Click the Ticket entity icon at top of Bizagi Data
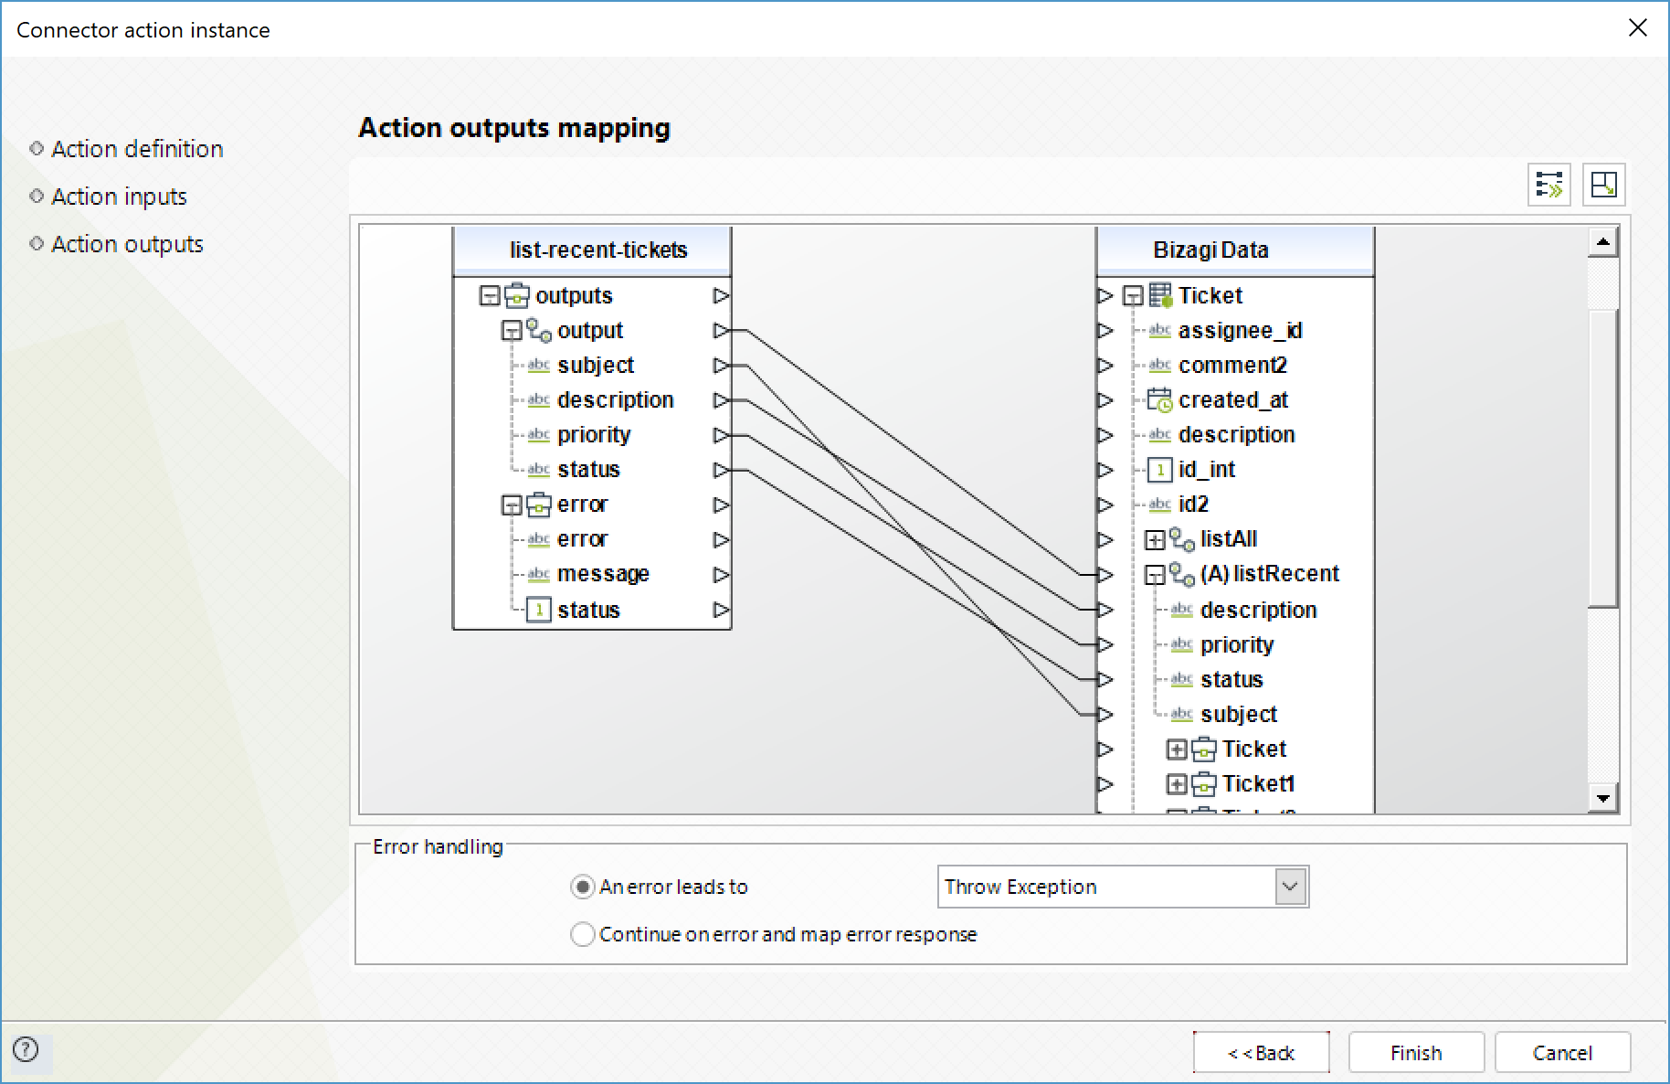Viewport: 1670px width, 1084px height. (x=1160, y=295)
